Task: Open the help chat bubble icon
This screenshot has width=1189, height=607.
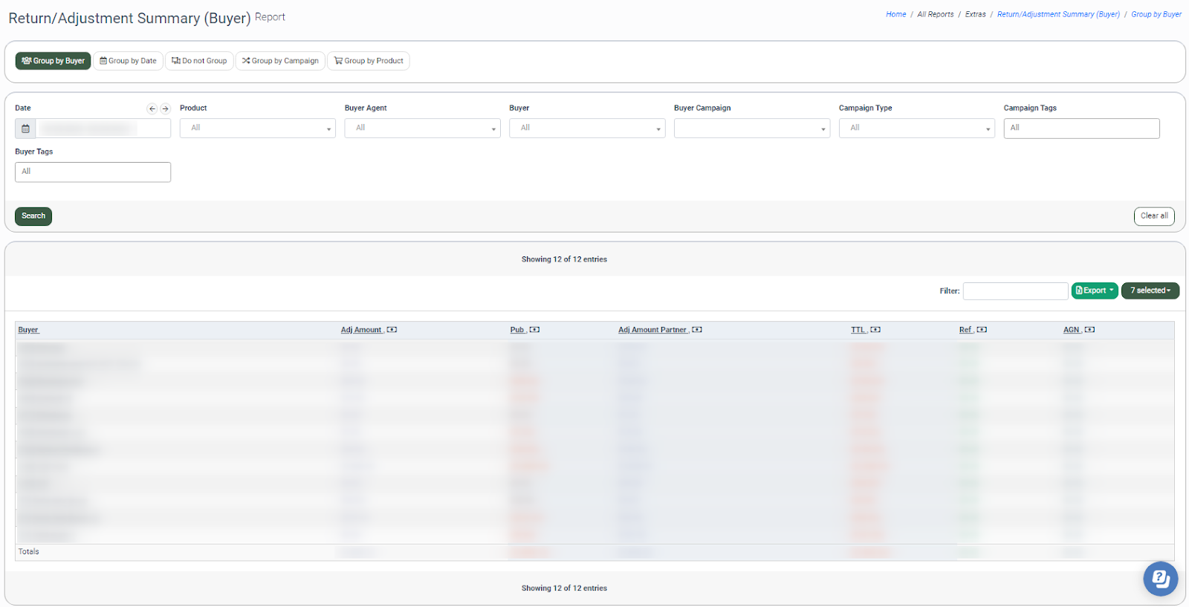Action: pyautogui.click(x=1160, y=578)
